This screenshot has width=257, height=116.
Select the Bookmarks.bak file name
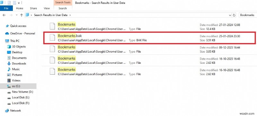pyautogui.click(x=70, y=36)
